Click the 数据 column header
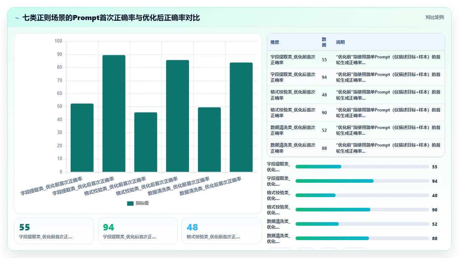 pyautogui.click(x=324, y=42)
